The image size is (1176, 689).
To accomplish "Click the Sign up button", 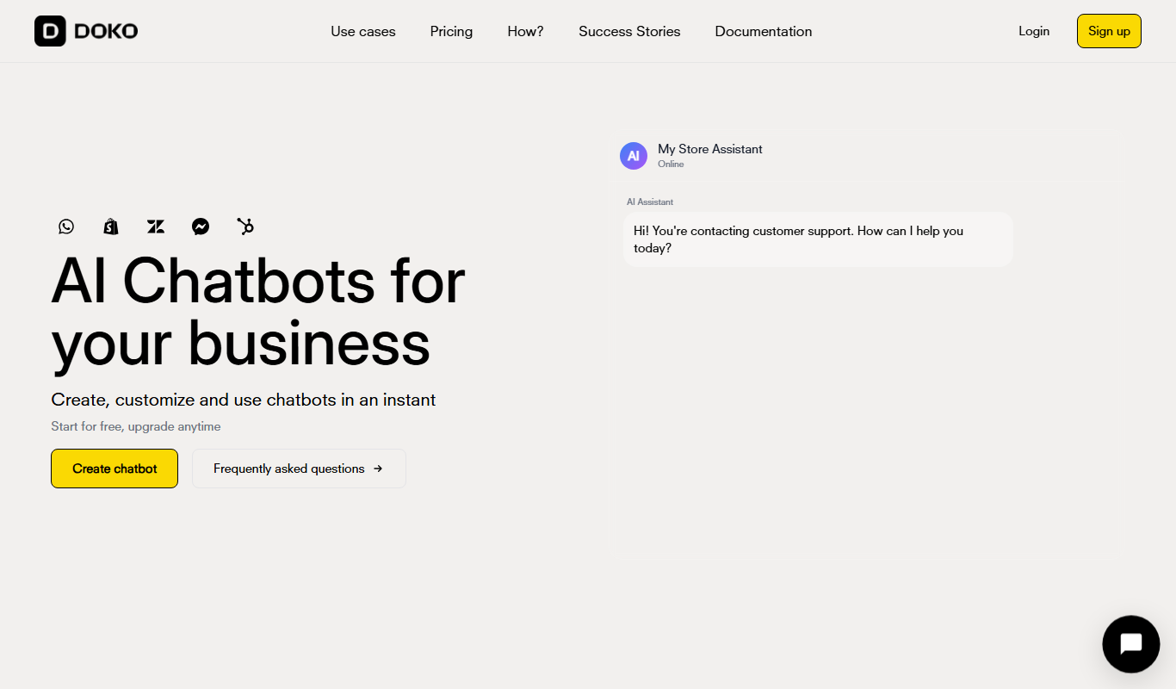I will tap(1109, 31).
